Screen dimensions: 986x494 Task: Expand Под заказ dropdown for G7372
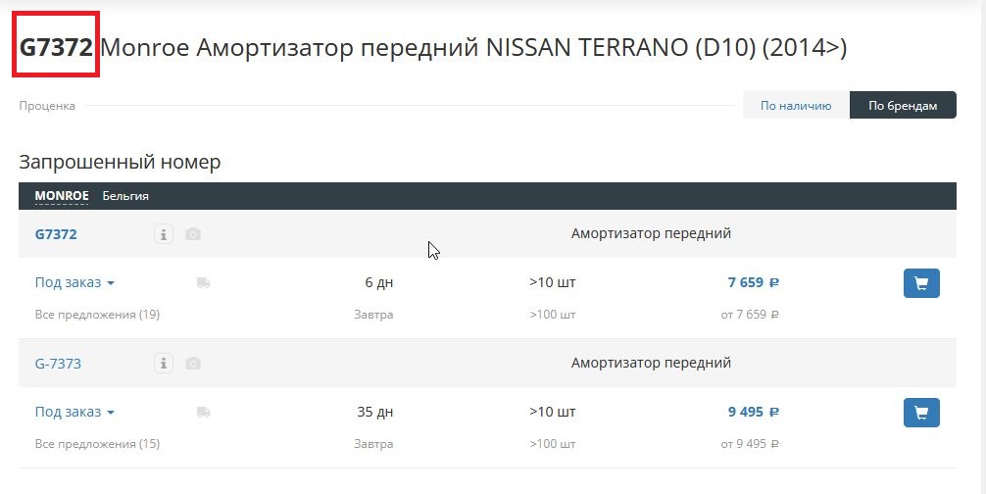[x=74, y=283]
